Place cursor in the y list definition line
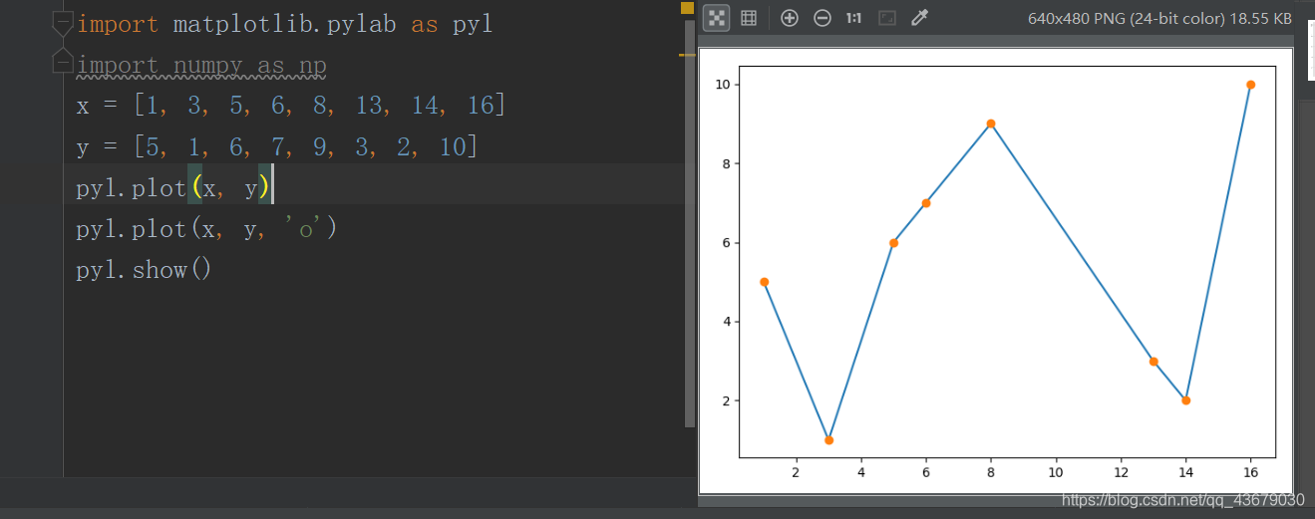 [277, 147]
